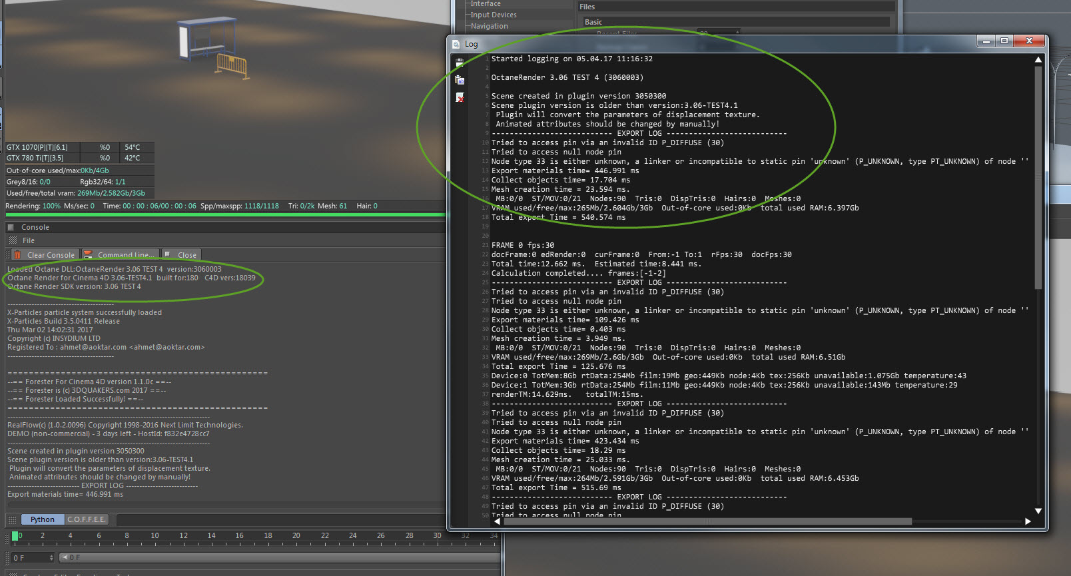Click the scroll left arrow in Log window
This screenshot has width=1071, height=576.
click(497, 521)
